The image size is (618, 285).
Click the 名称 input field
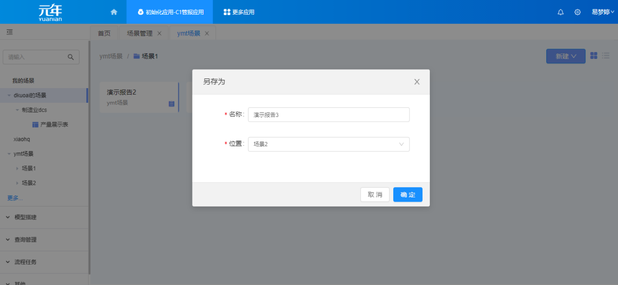tap(328, 114)
